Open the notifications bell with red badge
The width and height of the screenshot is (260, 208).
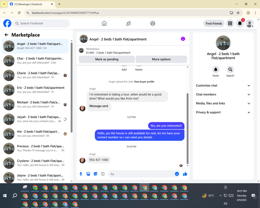[240, 23]
